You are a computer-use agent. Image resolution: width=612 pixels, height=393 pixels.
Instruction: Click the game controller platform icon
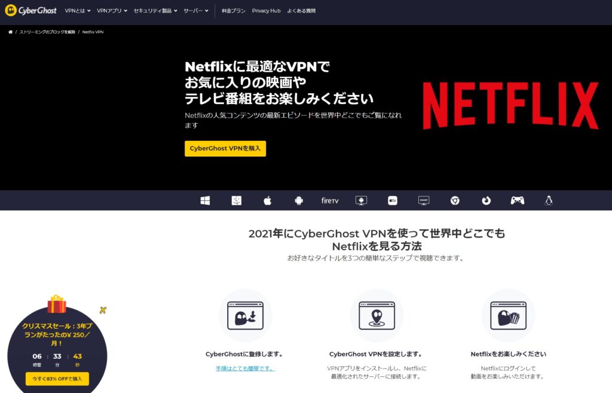tap(518, 200)
